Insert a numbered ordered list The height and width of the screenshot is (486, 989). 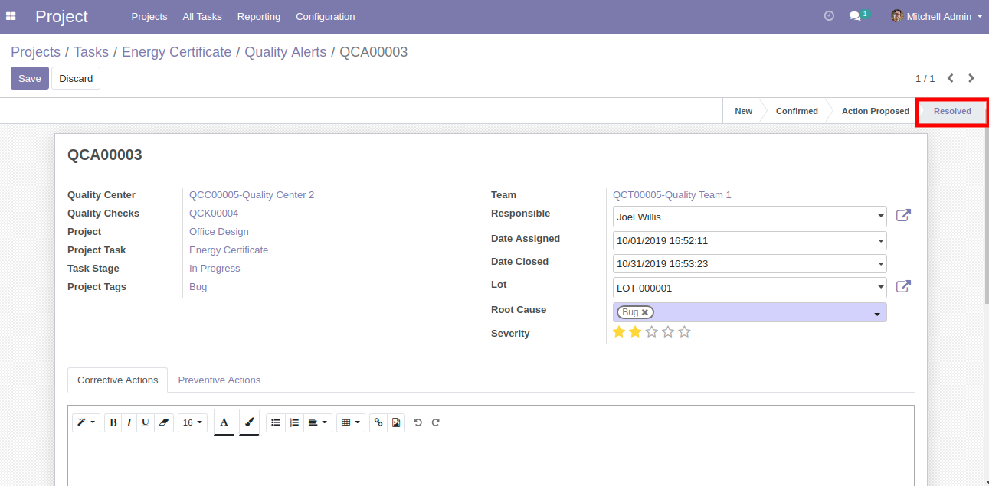point(294,422)
